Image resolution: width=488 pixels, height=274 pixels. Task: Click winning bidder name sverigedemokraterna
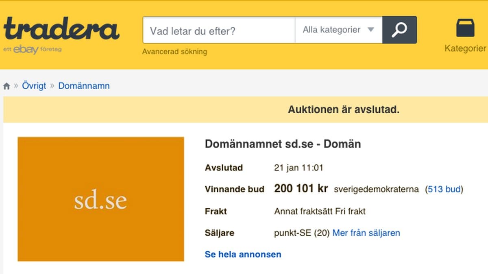click(x=376, y=189)
